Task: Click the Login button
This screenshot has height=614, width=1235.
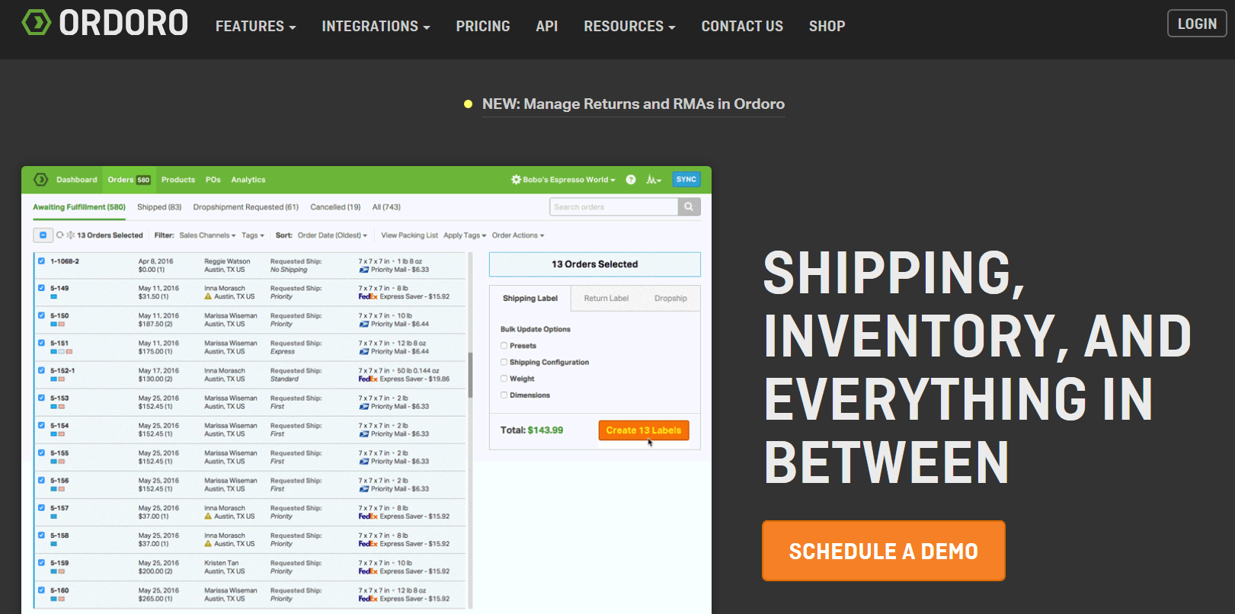Action: coord(1197,24)
